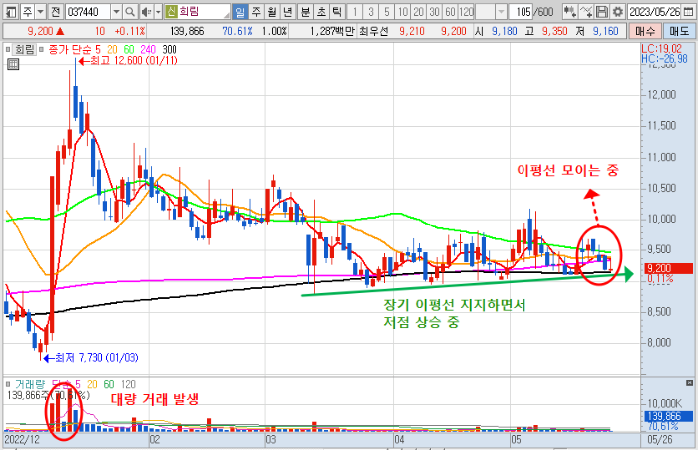Screen dimensions: 698x450
Task: Open the 희림 stock name combo box
Action: pos(197,11)
